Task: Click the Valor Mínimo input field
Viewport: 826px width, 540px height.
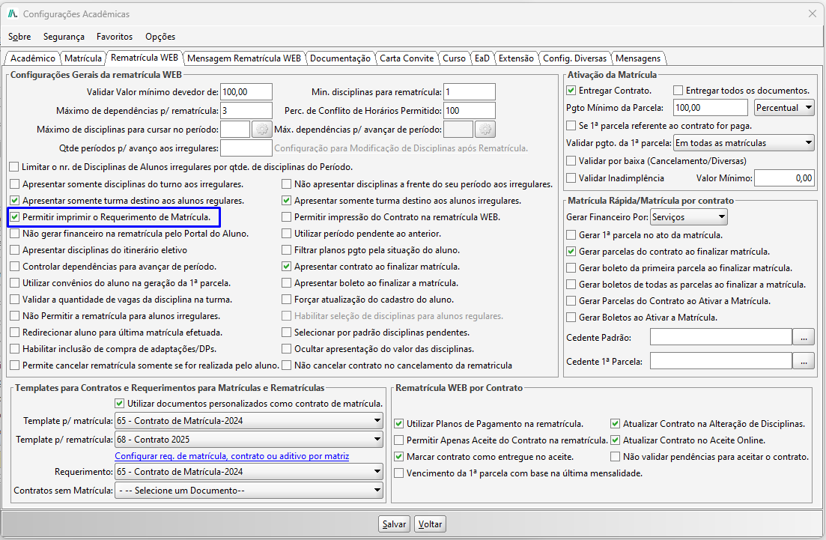Action: point(784,178)
